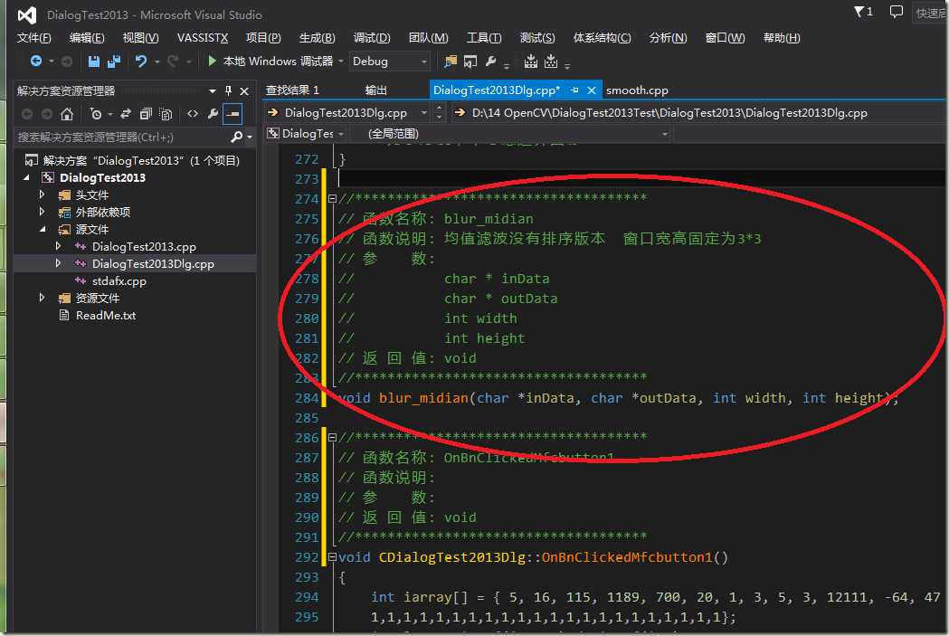This screenshot has height=636, width=949.
Task: Collapse the comment block at line 286
Action: pyautogui.click(x=332, y=437)
